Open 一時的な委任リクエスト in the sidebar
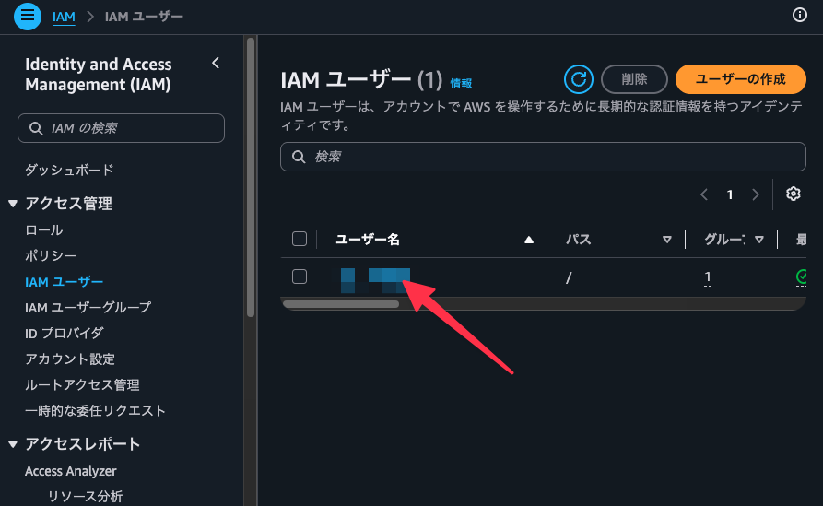This screenshot has width=823, height=506. pyautogui.click(x=95, y=410)
